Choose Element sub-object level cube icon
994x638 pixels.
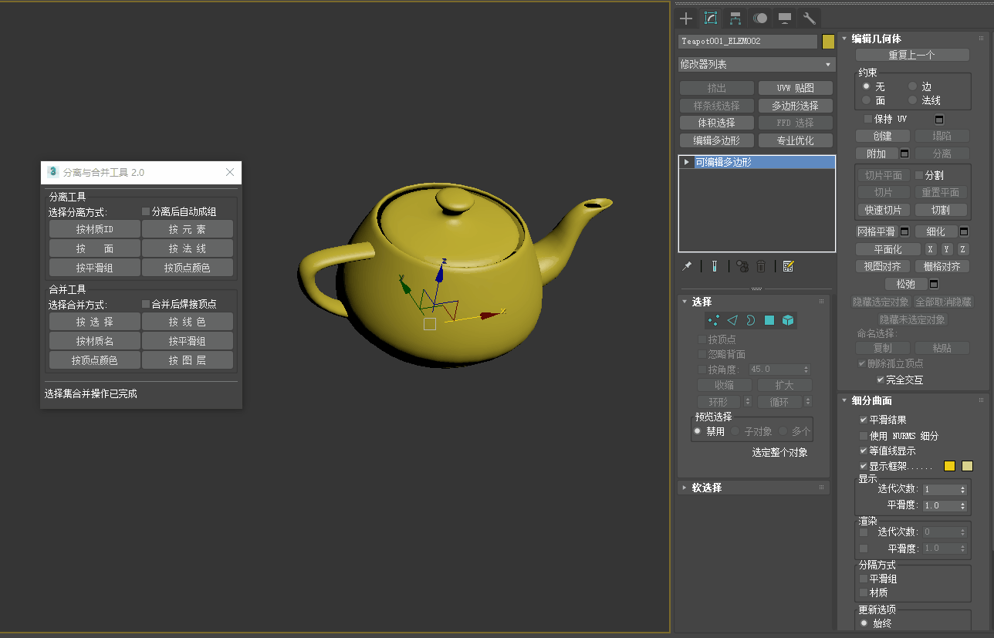point(788,320)
